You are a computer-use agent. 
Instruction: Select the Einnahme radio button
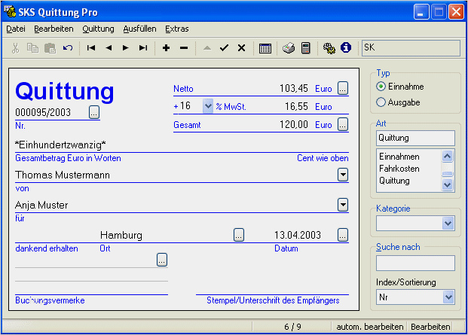pyautogui.click(x=381, y=87)
